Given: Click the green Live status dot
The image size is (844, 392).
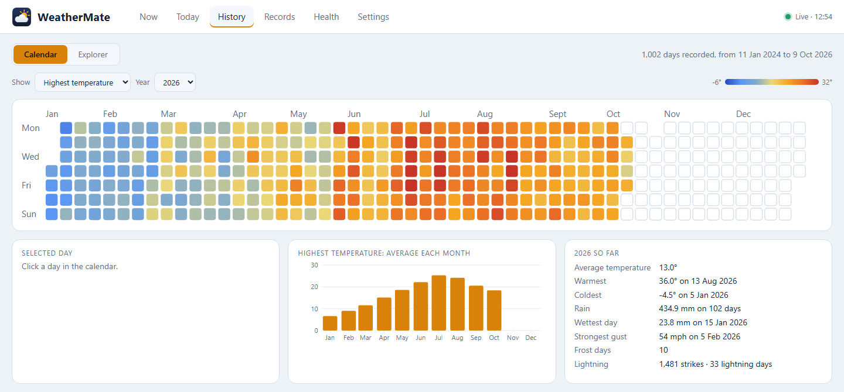Looking at the screenshot, I should (x=788, y=17).
